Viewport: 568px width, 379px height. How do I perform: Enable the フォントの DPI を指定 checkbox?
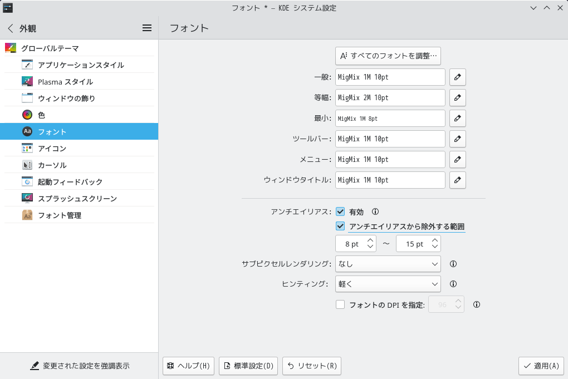click(x=341, y=304)
